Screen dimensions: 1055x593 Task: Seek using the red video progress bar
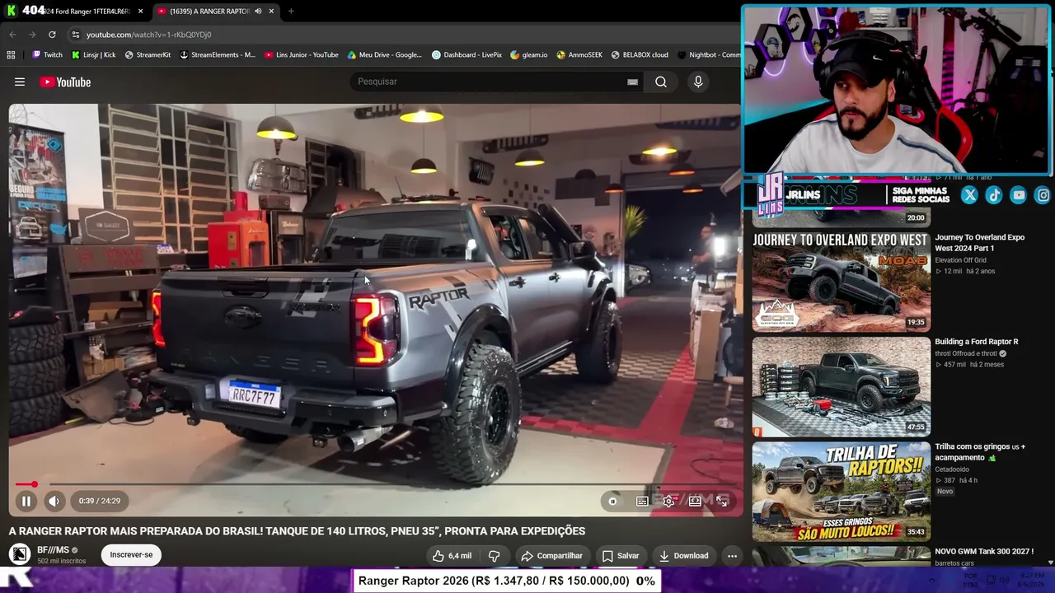(x=375, y=484)
